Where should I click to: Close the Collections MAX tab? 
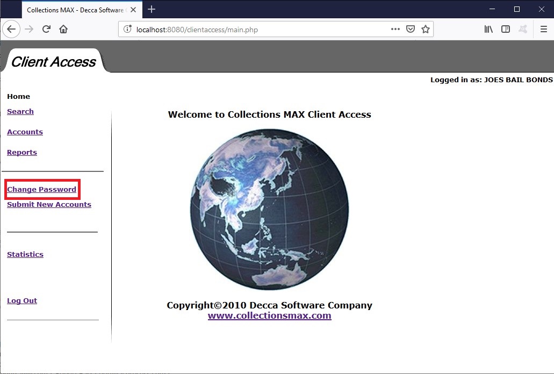click(133, 10)
